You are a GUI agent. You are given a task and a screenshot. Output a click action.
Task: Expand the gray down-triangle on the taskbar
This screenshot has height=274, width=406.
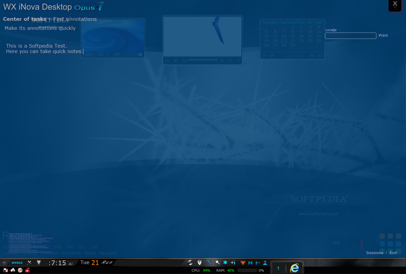39,263
